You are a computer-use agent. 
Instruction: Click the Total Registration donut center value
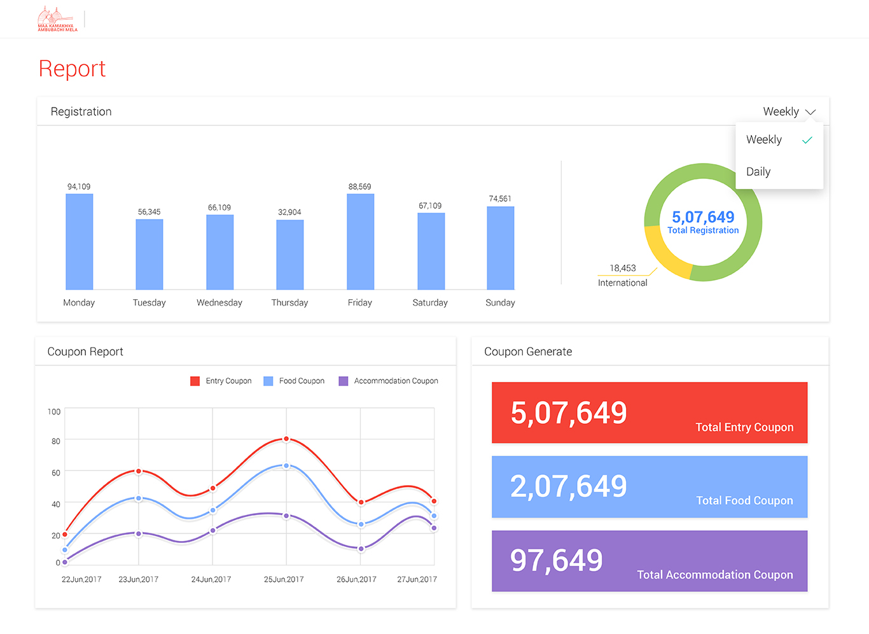pos(703,218)
